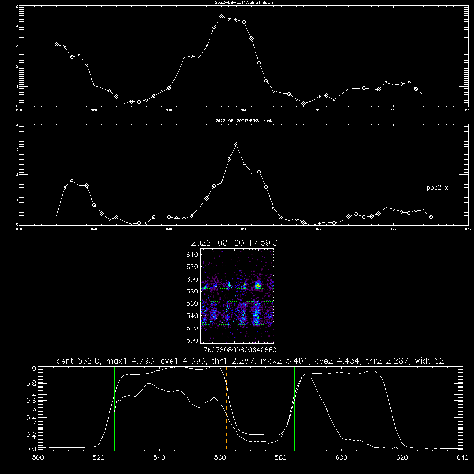Click the upper white horizontal line in heatmap
The height and width of the screenshot is (474, 474).
coord(237,267)
